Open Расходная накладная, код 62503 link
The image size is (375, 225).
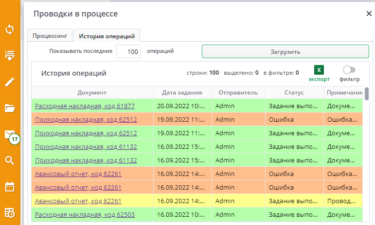(85, 214)
